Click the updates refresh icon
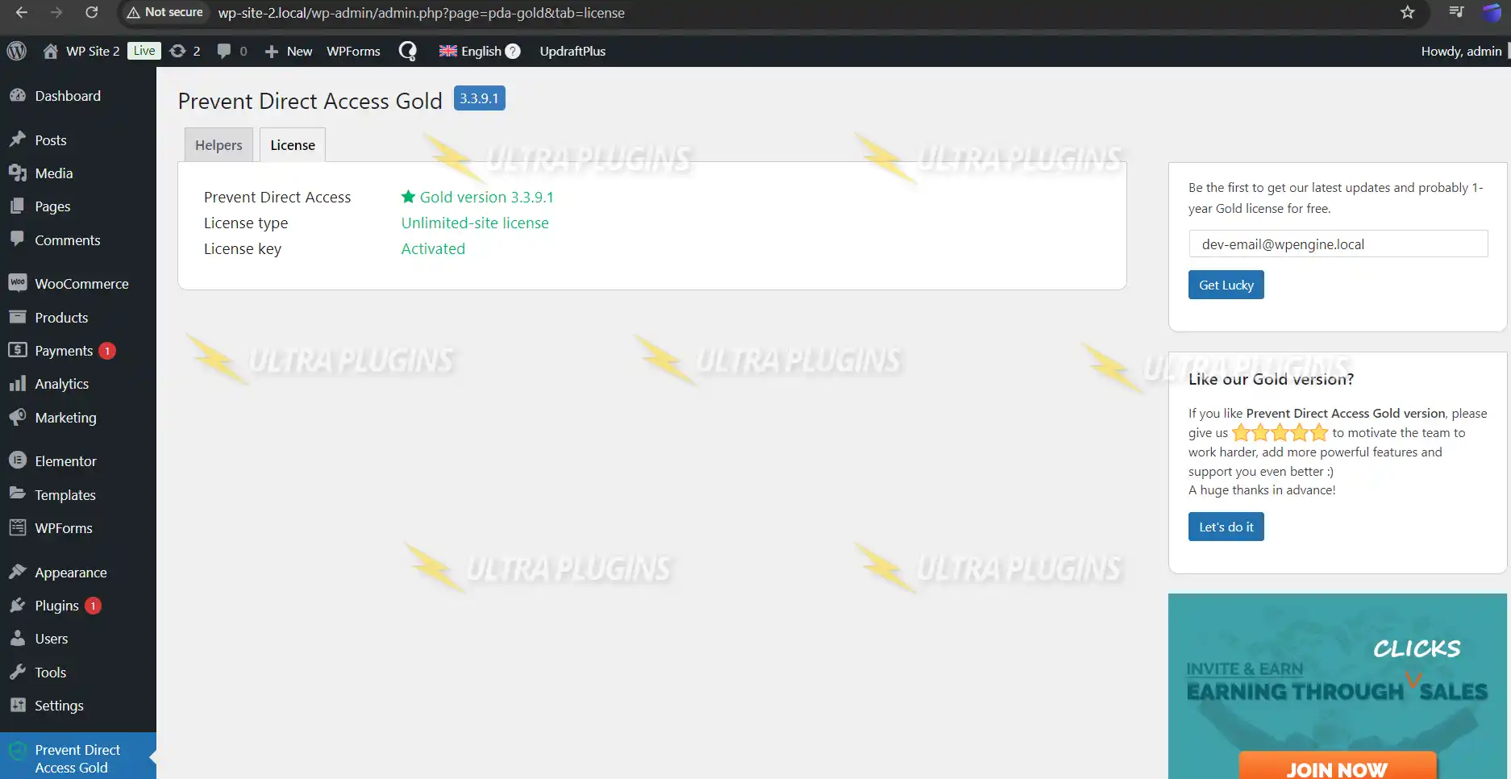 click(x=178, y=51)
